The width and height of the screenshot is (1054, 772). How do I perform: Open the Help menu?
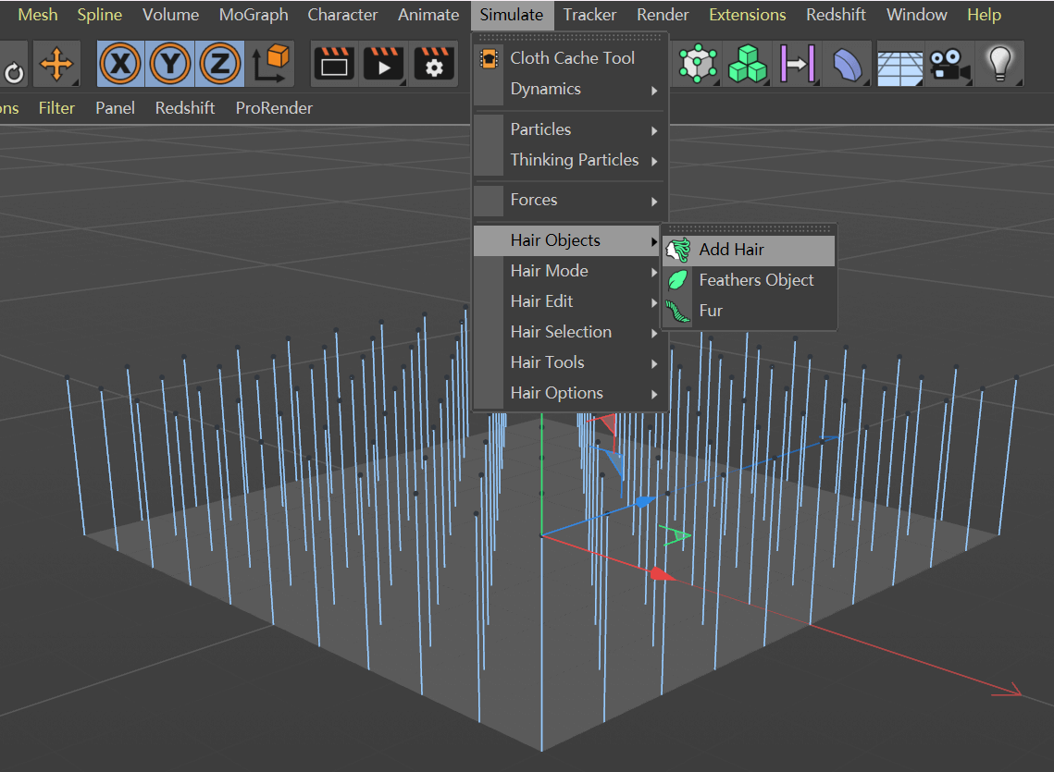pyautogui.click(x=984, y=15)
